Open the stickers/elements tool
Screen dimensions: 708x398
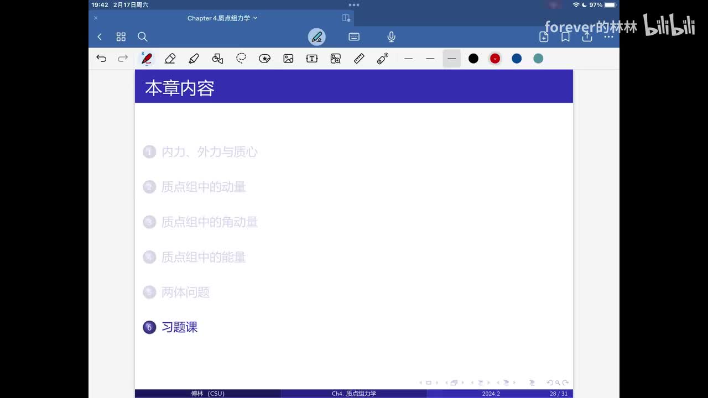coord(265,58)
